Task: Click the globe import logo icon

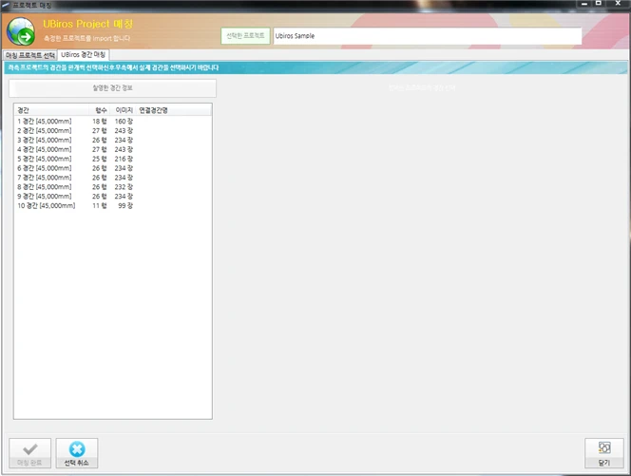Action: point(21,31)
